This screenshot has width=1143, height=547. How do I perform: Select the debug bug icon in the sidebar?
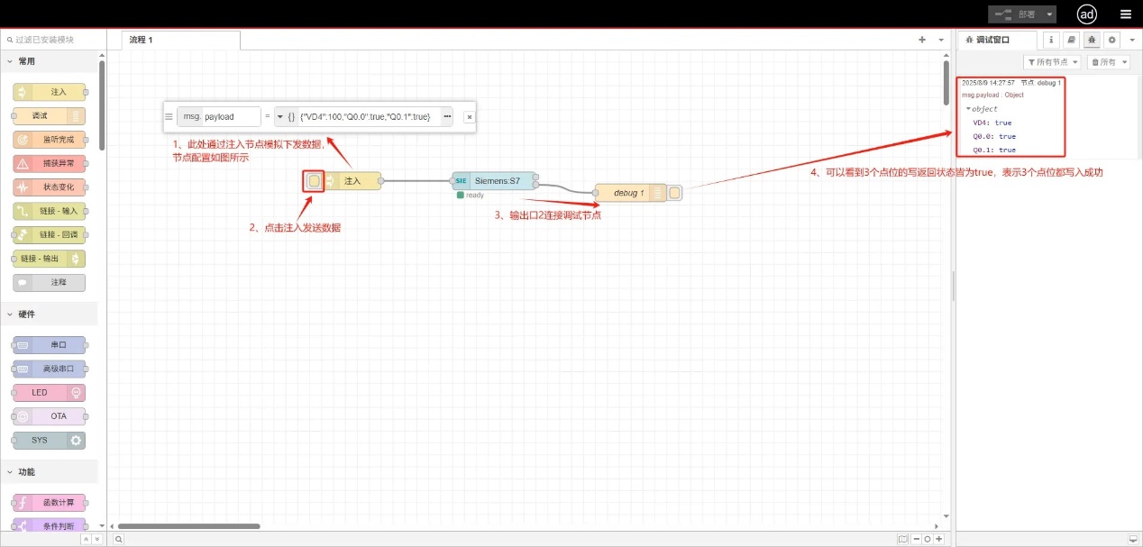pos(1092,40)
